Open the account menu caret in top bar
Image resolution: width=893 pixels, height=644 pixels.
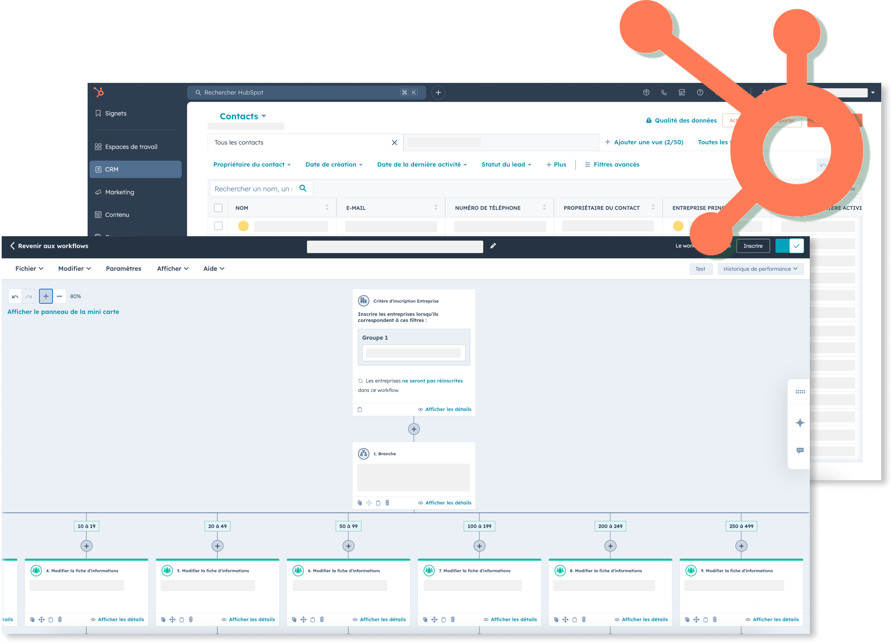pyautogui.click(x=872, y=93)
